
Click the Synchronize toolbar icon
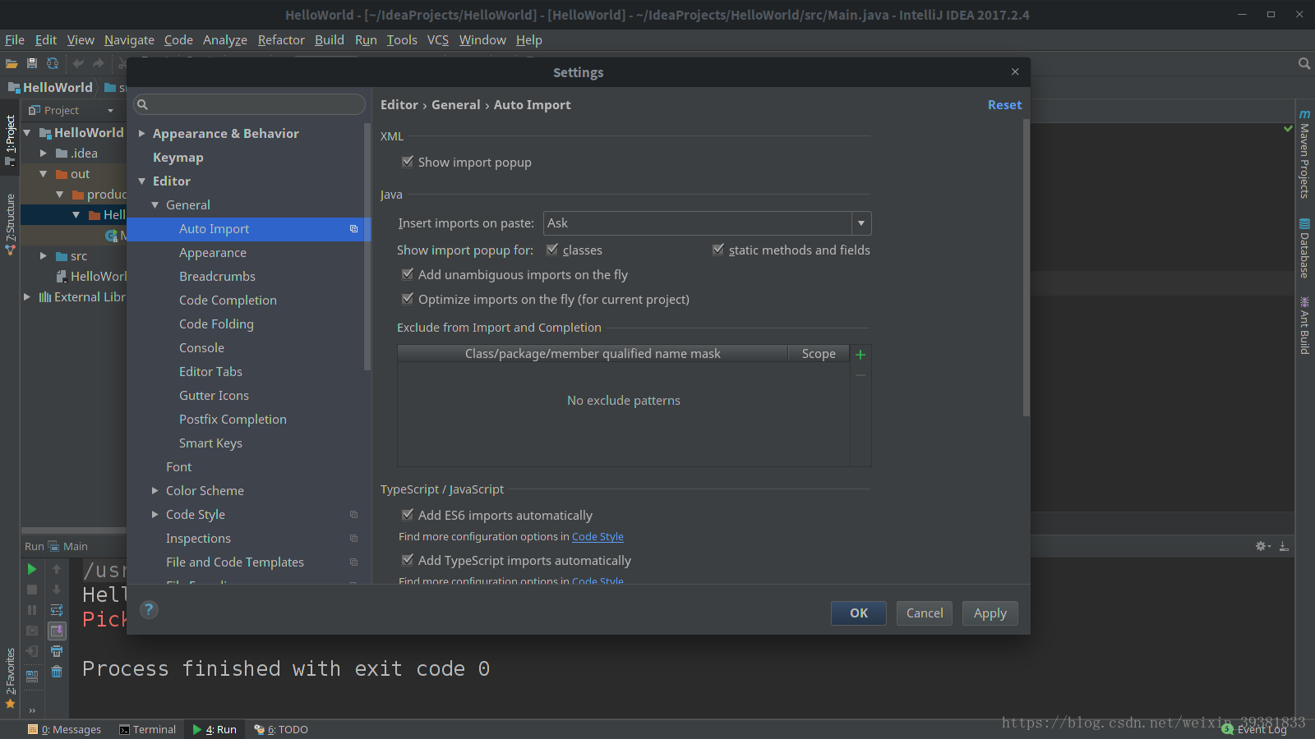click(x=53, y=63)
